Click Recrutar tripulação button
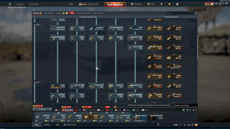Screen dimensions: 230x129 point(155,117)
